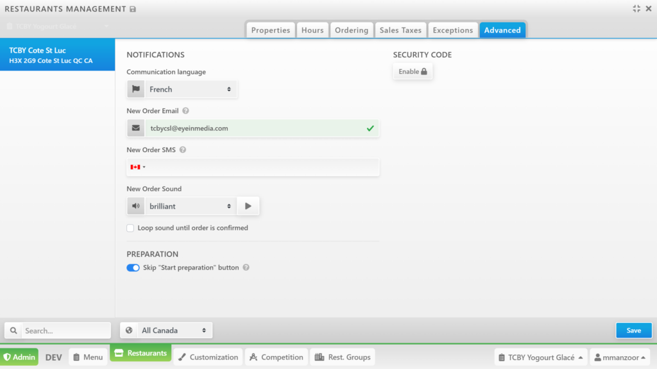657x369 pixels.
Task: Play the selected new order sound
Action: [x=248, y=206]
